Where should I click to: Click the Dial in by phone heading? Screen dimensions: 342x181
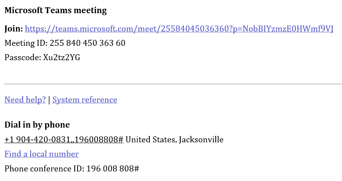coord(37,125)
